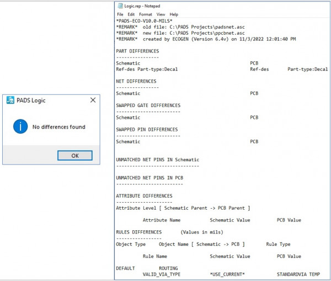Place cursor on the NET DIFFERENCES heading
The image size is (331, 281).
pyautogui.click(x=136, y=81)
